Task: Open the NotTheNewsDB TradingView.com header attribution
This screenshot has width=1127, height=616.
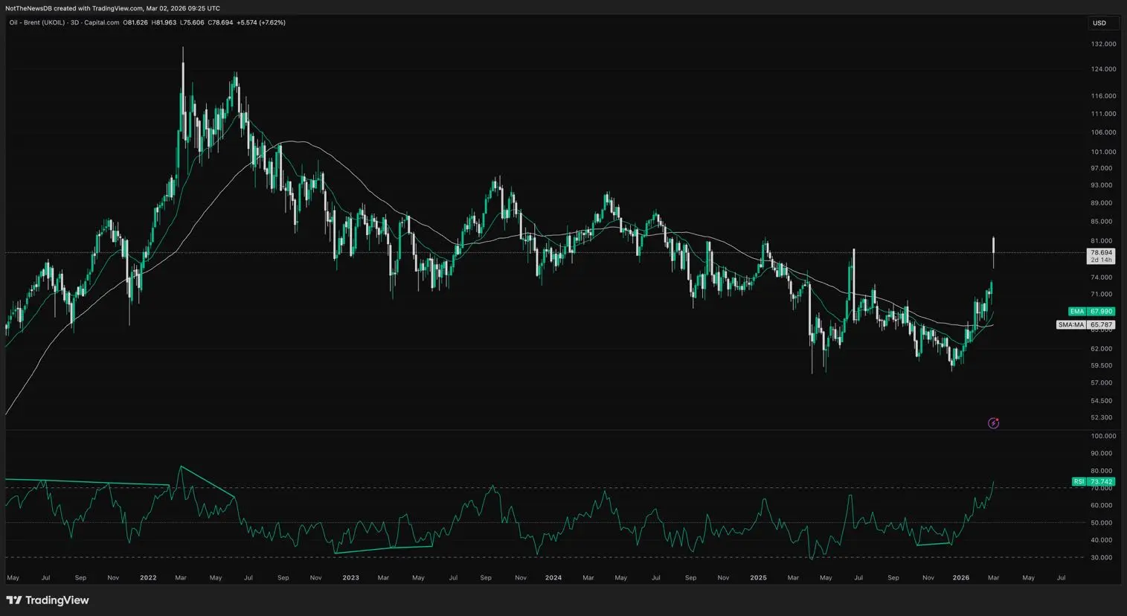Action: pos(112,8)
